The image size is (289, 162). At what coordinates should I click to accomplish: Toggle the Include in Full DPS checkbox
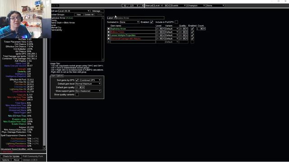tap(177, 22)
